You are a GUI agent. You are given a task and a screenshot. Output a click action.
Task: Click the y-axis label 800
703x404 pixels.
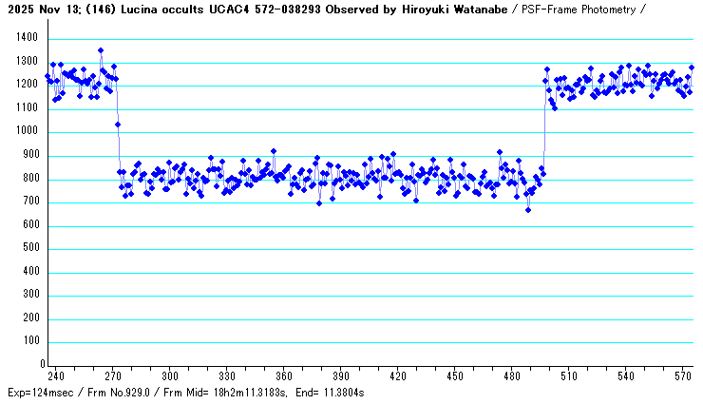tap(29, 179)
